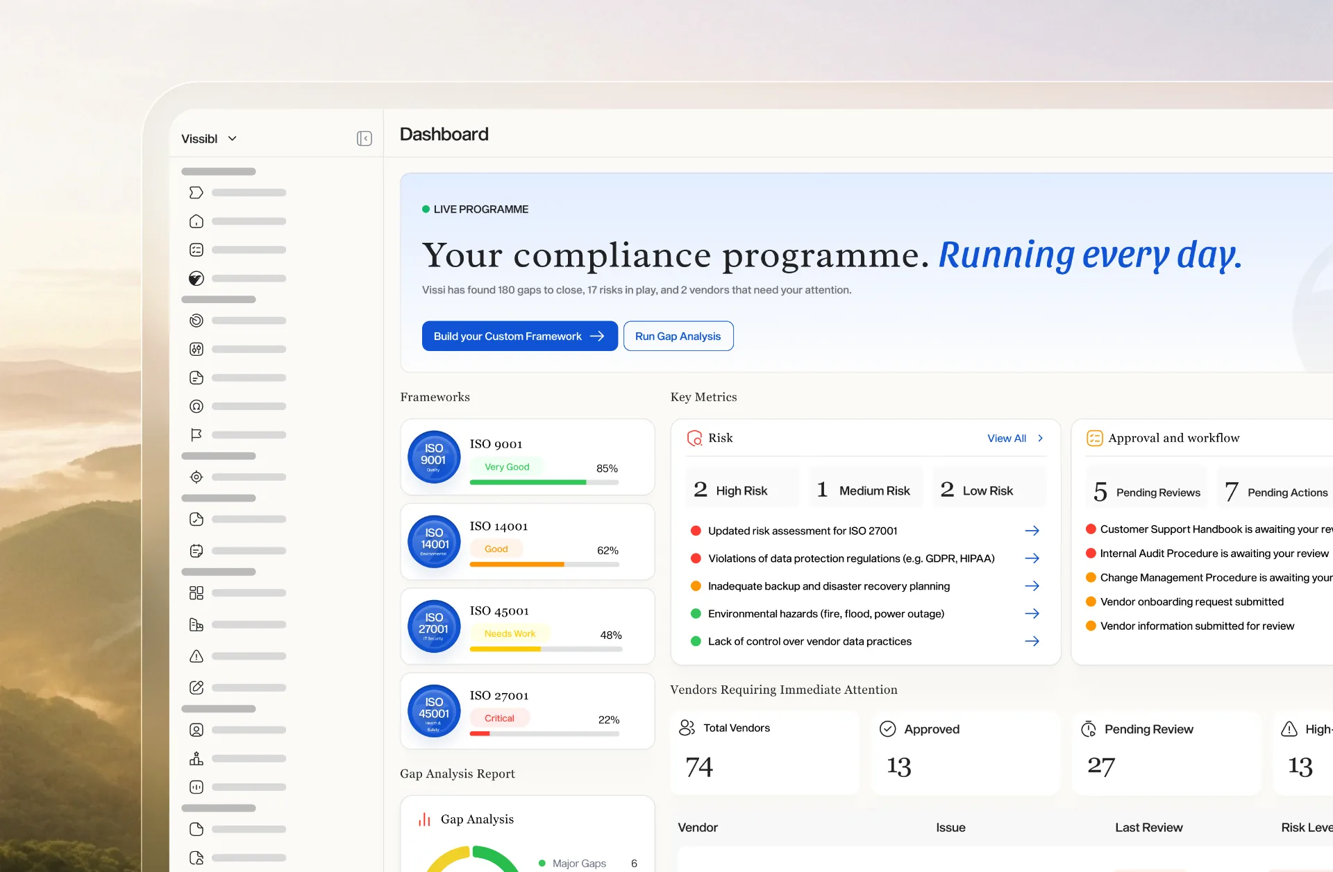
Task: Open the ISO 9001 framework card badge
Action: 434,457
